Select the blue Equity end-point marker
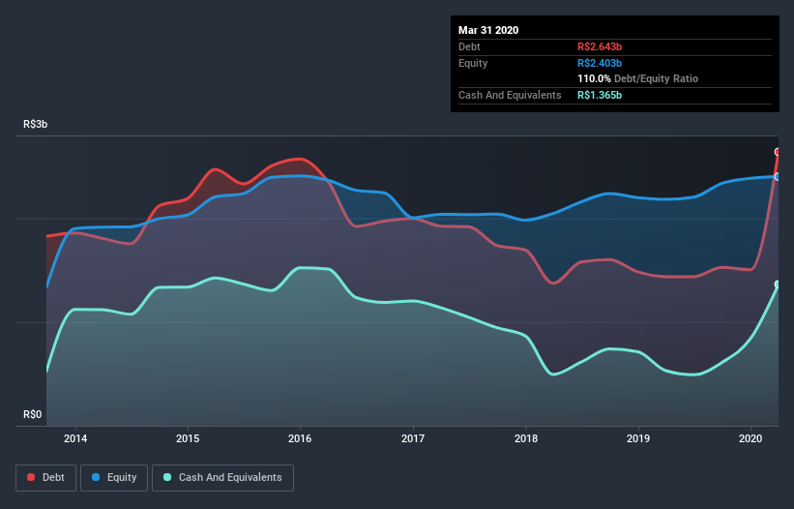The image size is (794, 509). (778, 177)
